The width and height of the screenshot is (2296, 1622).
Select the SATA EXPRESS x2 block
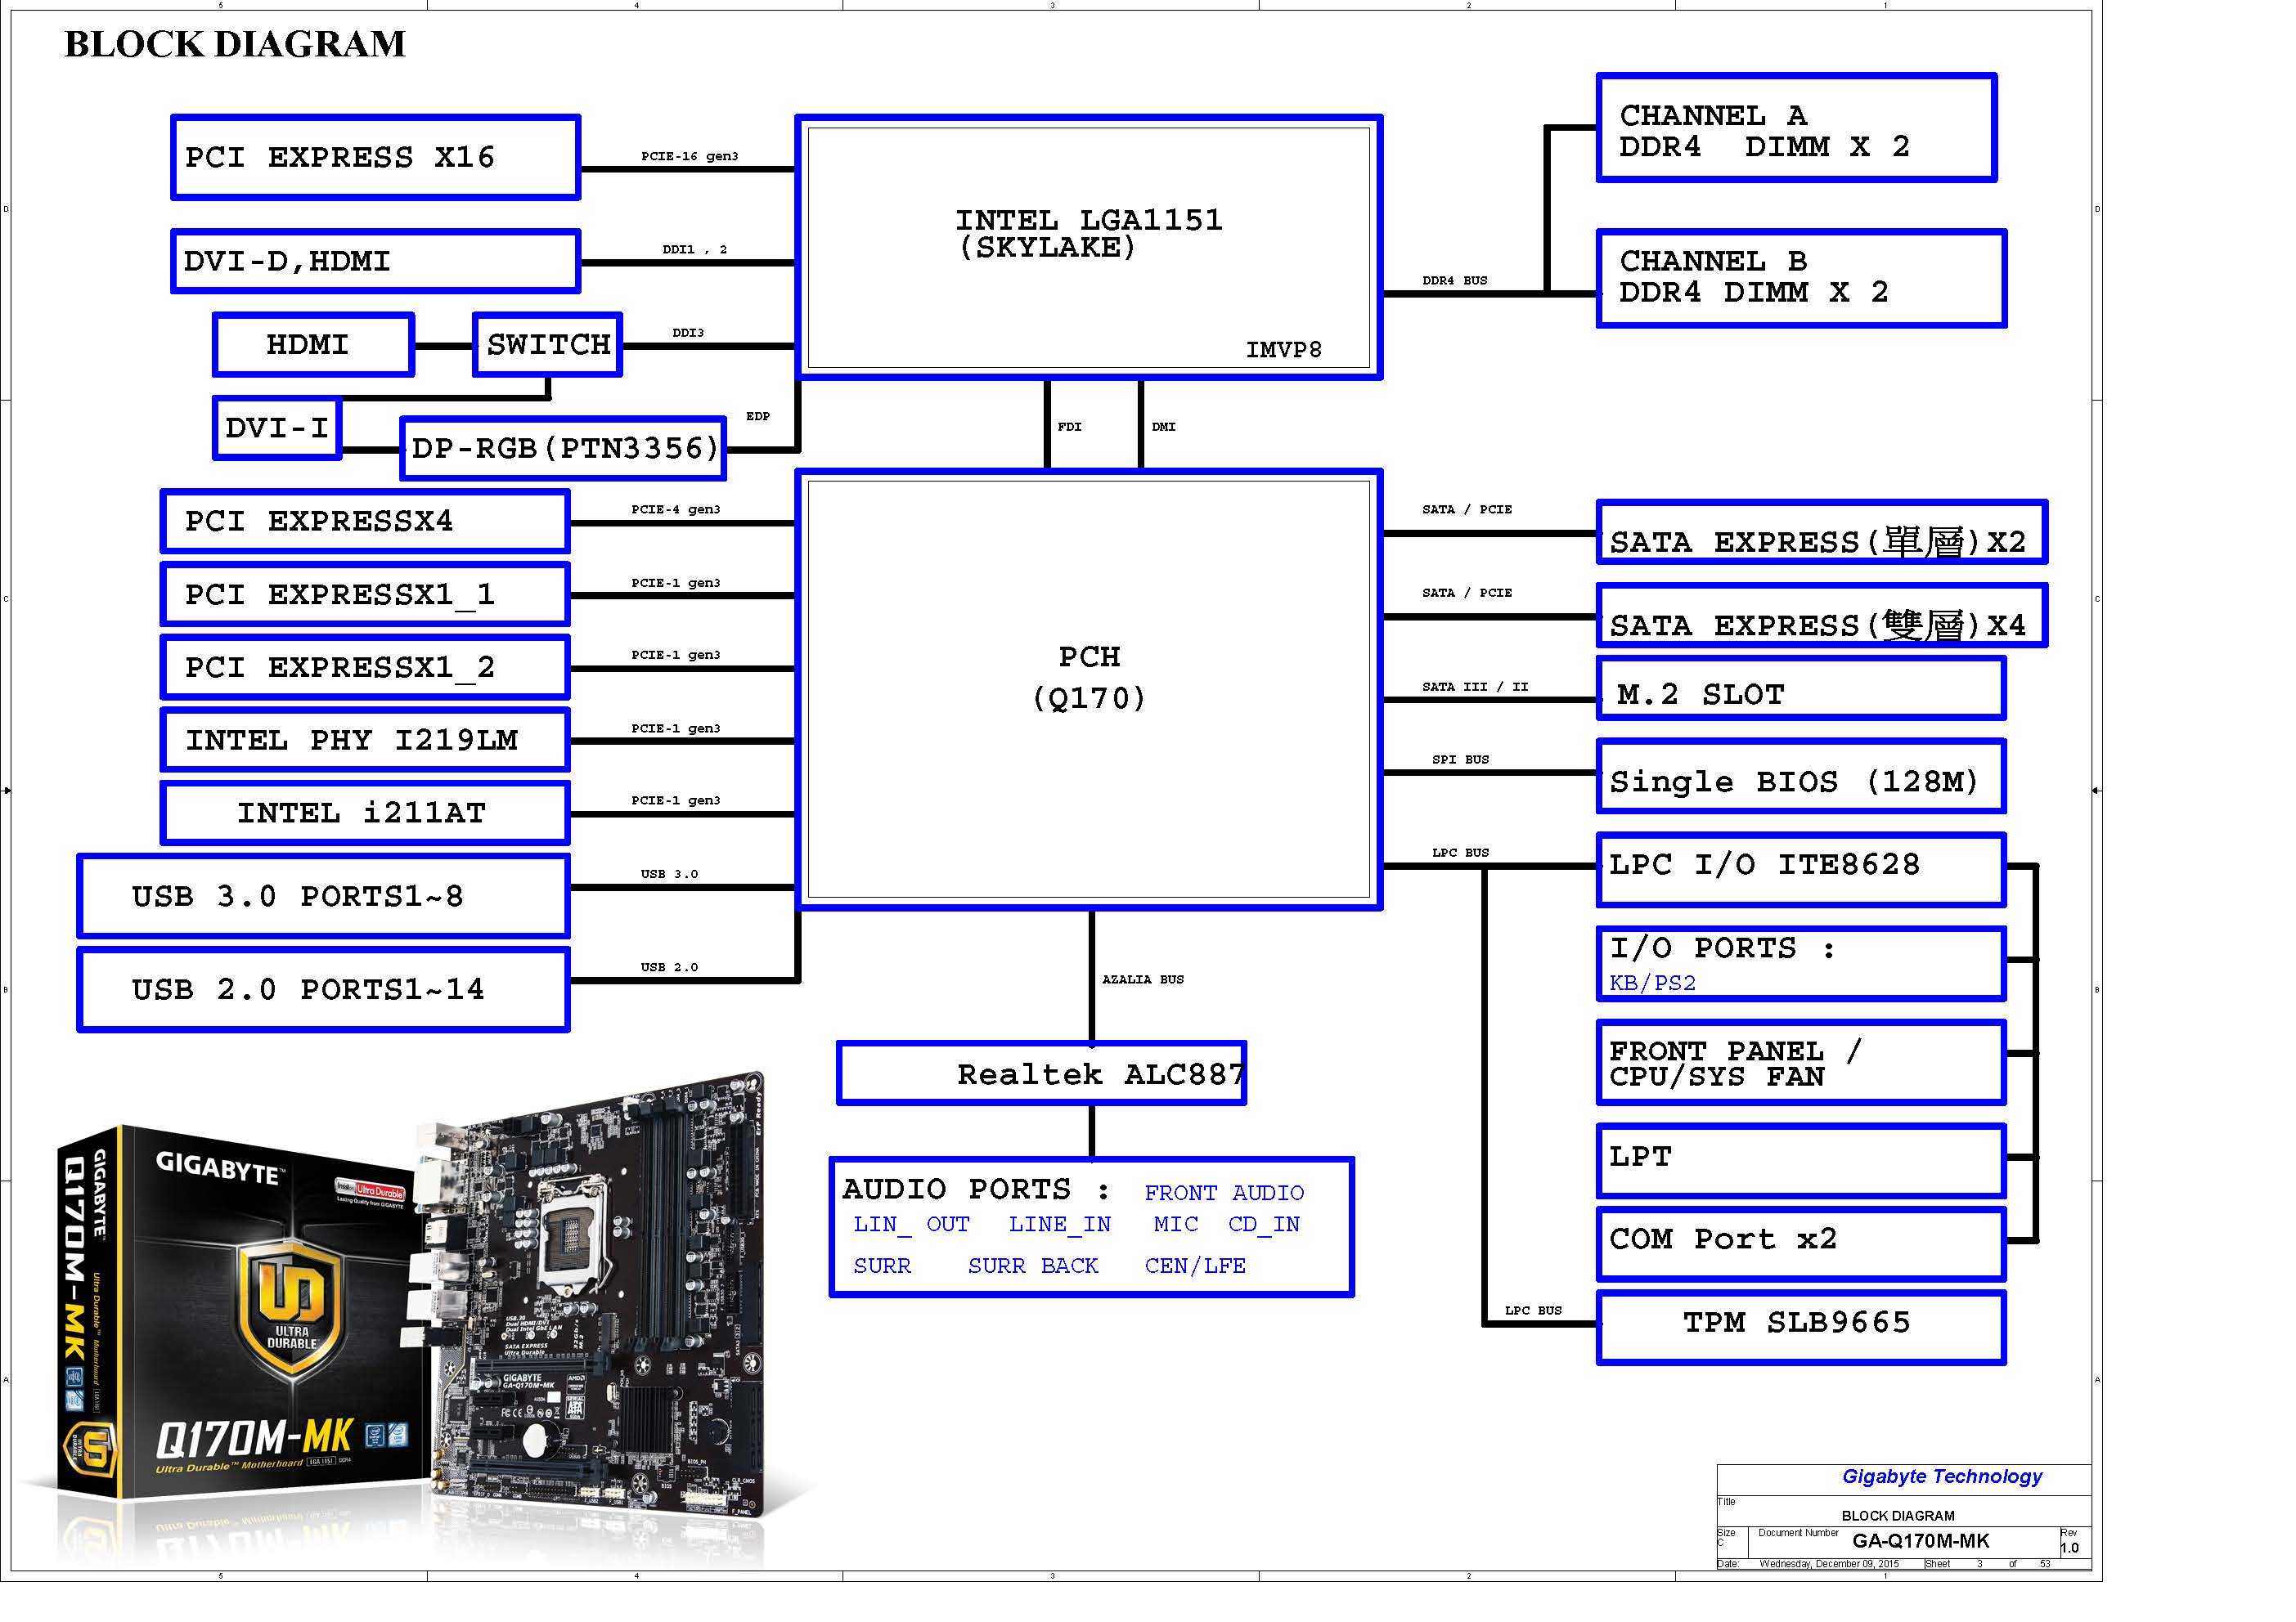pyautogui.click(x=1822, y=531)
